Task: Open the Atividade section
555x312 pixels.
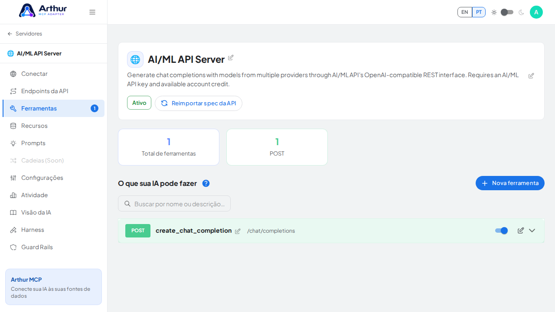Action: [x=53, y=195]
